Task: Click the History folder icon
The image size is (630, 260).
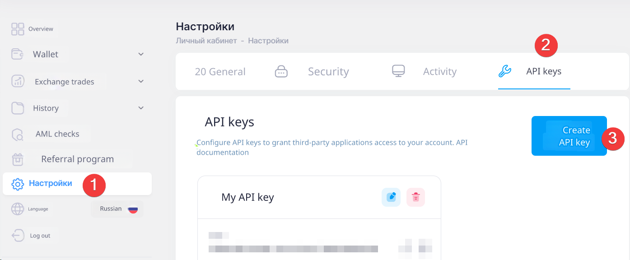Action: point(18,108)
